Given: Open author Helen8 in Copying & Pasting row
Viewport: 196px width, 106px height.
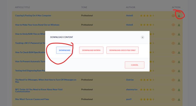Looking at the screenshot, I should [129, 16].
